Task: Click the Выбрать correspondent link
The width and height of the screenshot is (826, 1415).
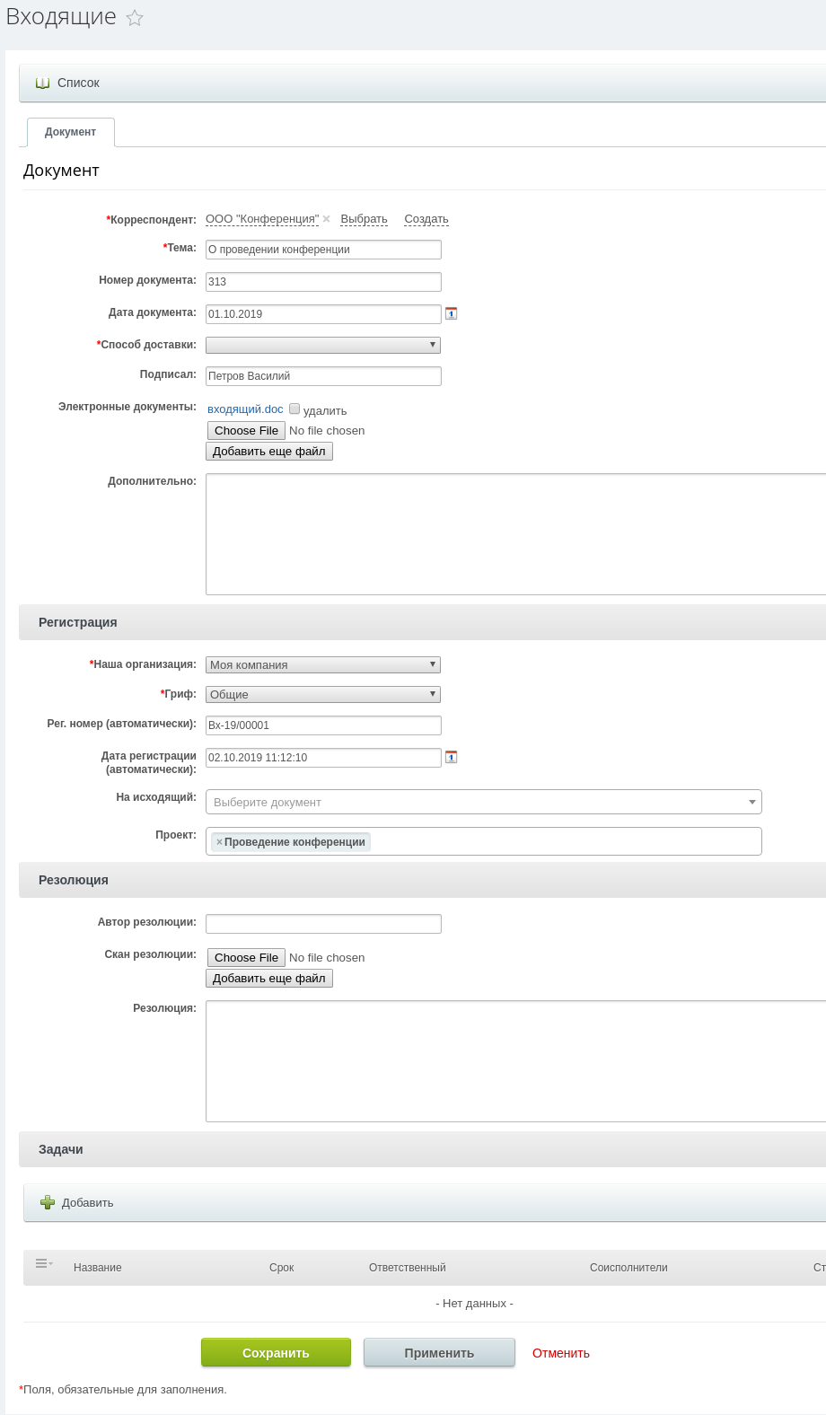Action: [x=364, y=219]
